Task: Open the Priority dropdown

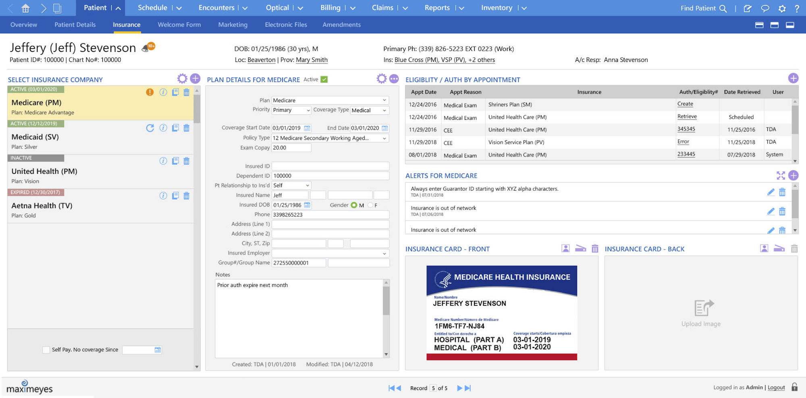Action: [x=291, y=110]
